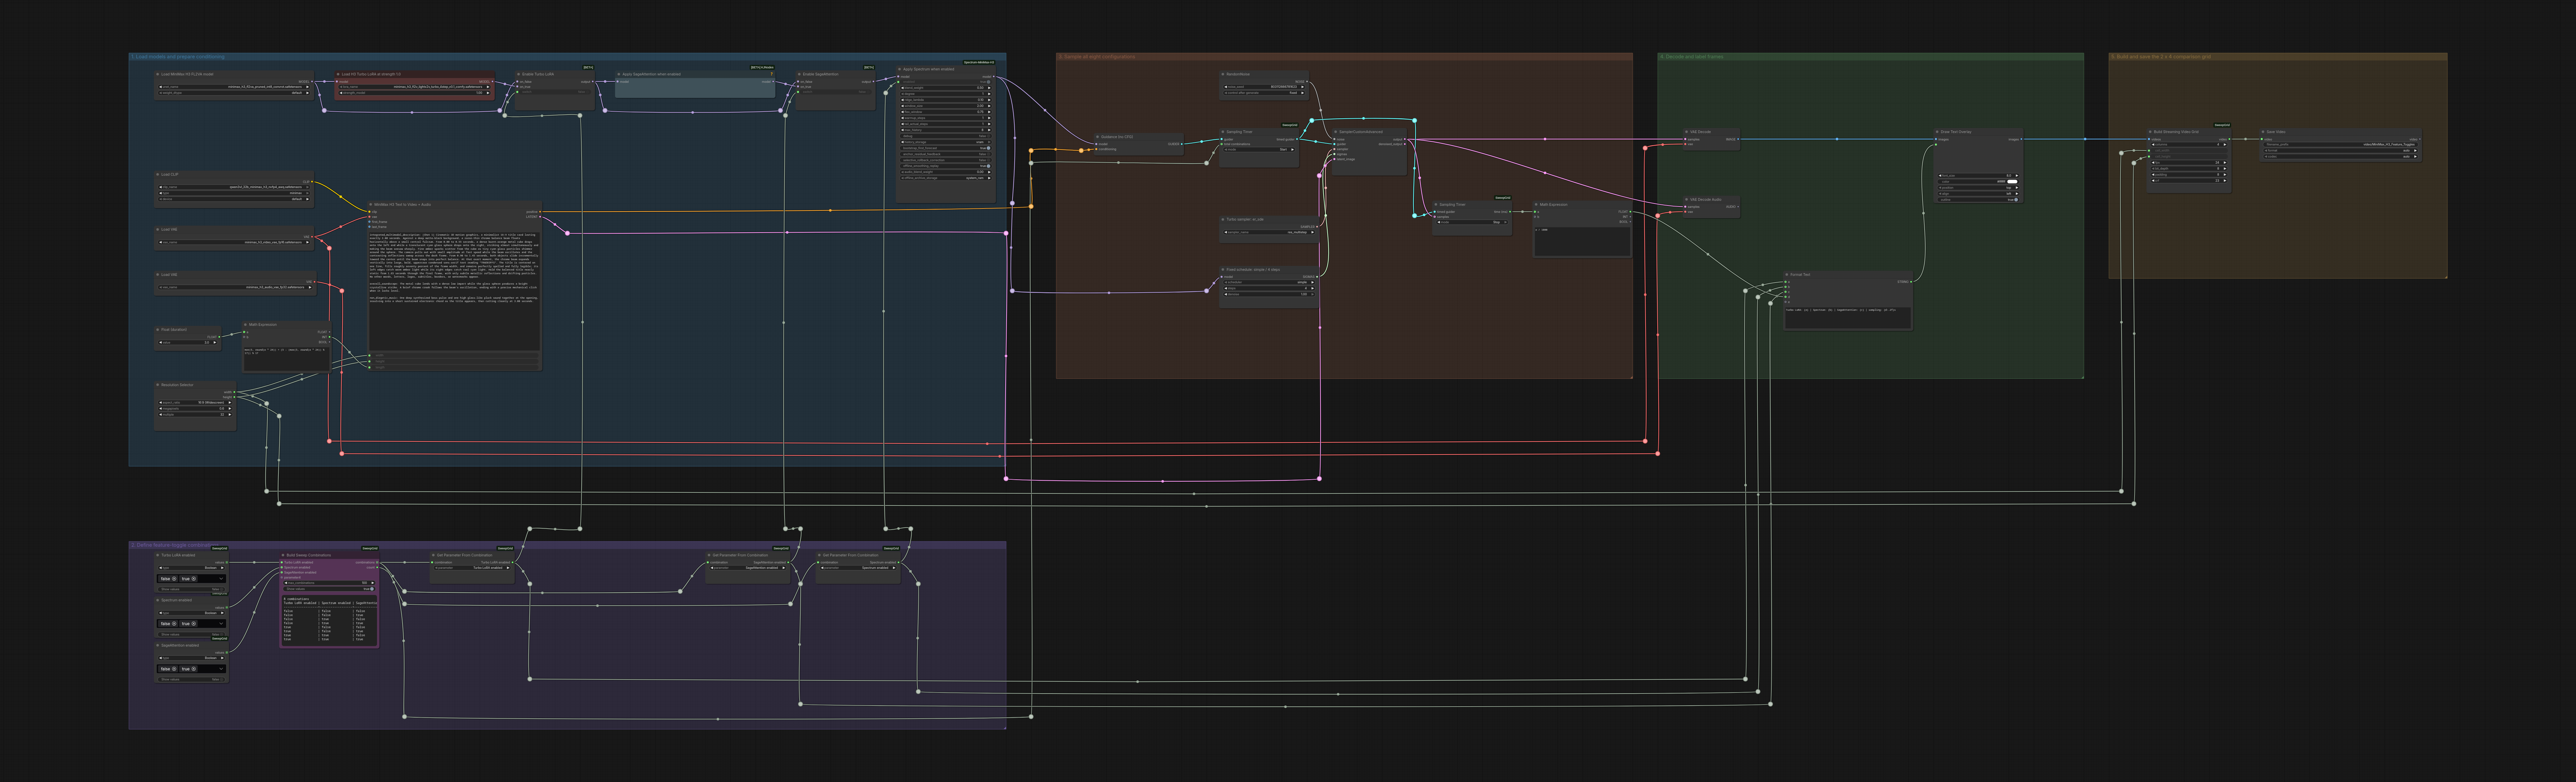Increase fps with its right arrow
This screenshot has height=782, width=2576.
(2225, 163)
